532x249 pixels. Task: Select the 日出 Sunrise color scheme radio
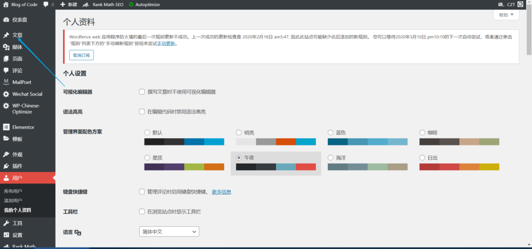422,157
